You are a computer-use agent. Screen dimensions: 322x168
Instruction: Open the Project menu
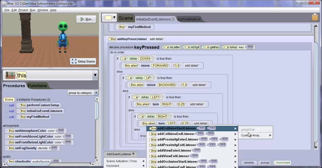pos(23,10)
